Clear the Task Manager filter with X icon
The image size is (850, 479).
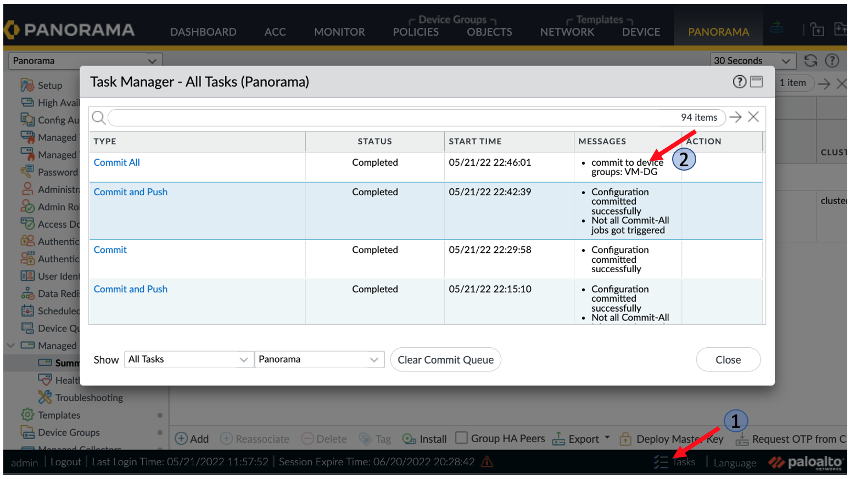pyautogui.click(x=753, y=117)
